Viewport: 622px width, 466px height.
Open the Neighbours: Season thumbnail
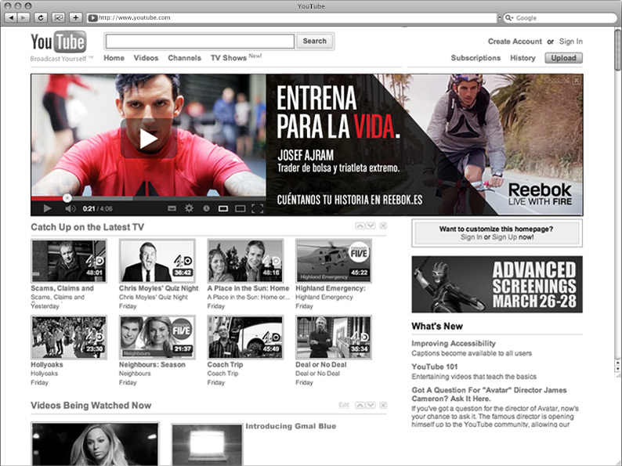coord(157,337)
